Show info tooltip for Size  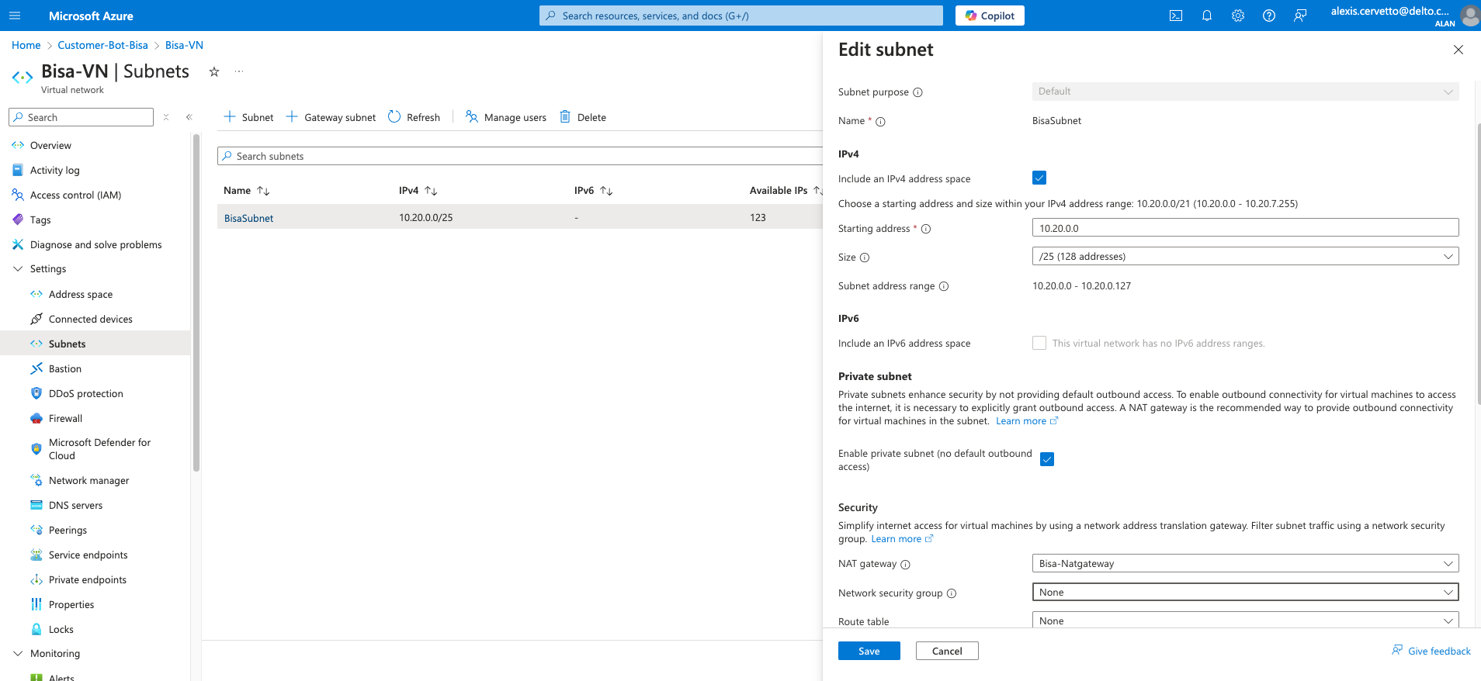865,258
